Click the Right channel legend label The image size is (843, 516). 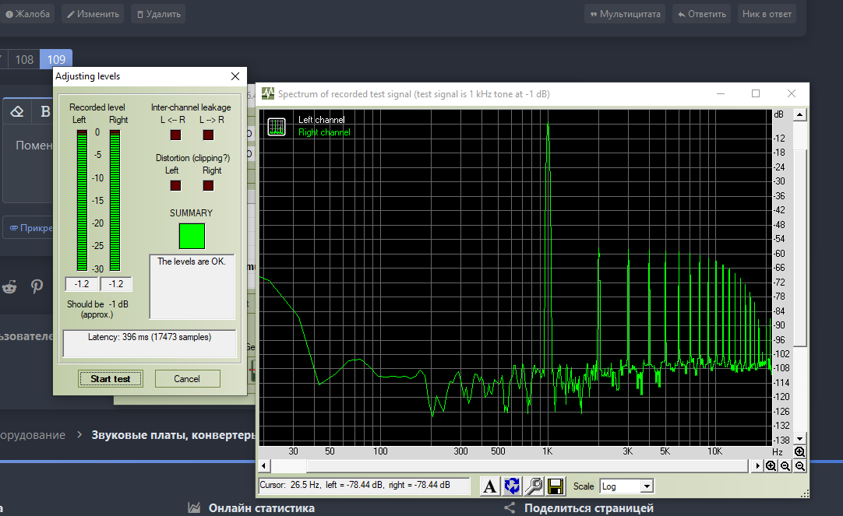(324, 132)
